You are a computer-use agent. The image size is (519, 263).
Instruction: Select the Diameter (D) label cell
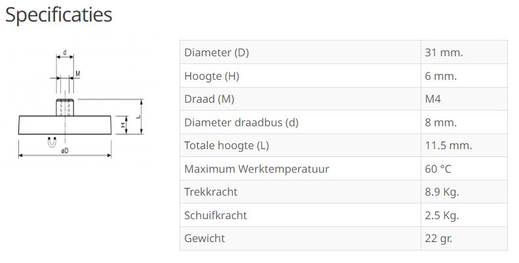[217, 52]
